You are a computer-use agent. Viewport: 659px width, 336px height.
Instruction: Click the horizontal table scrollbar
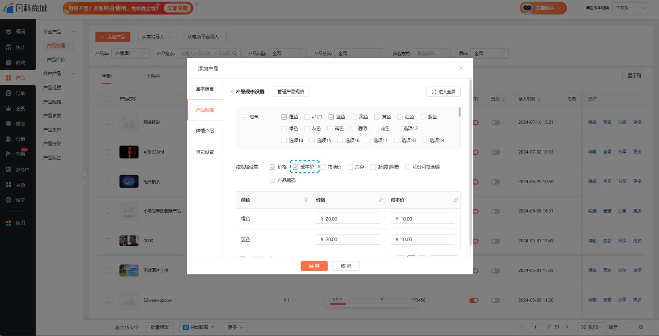pyautogui.click(x=337, y=303)
